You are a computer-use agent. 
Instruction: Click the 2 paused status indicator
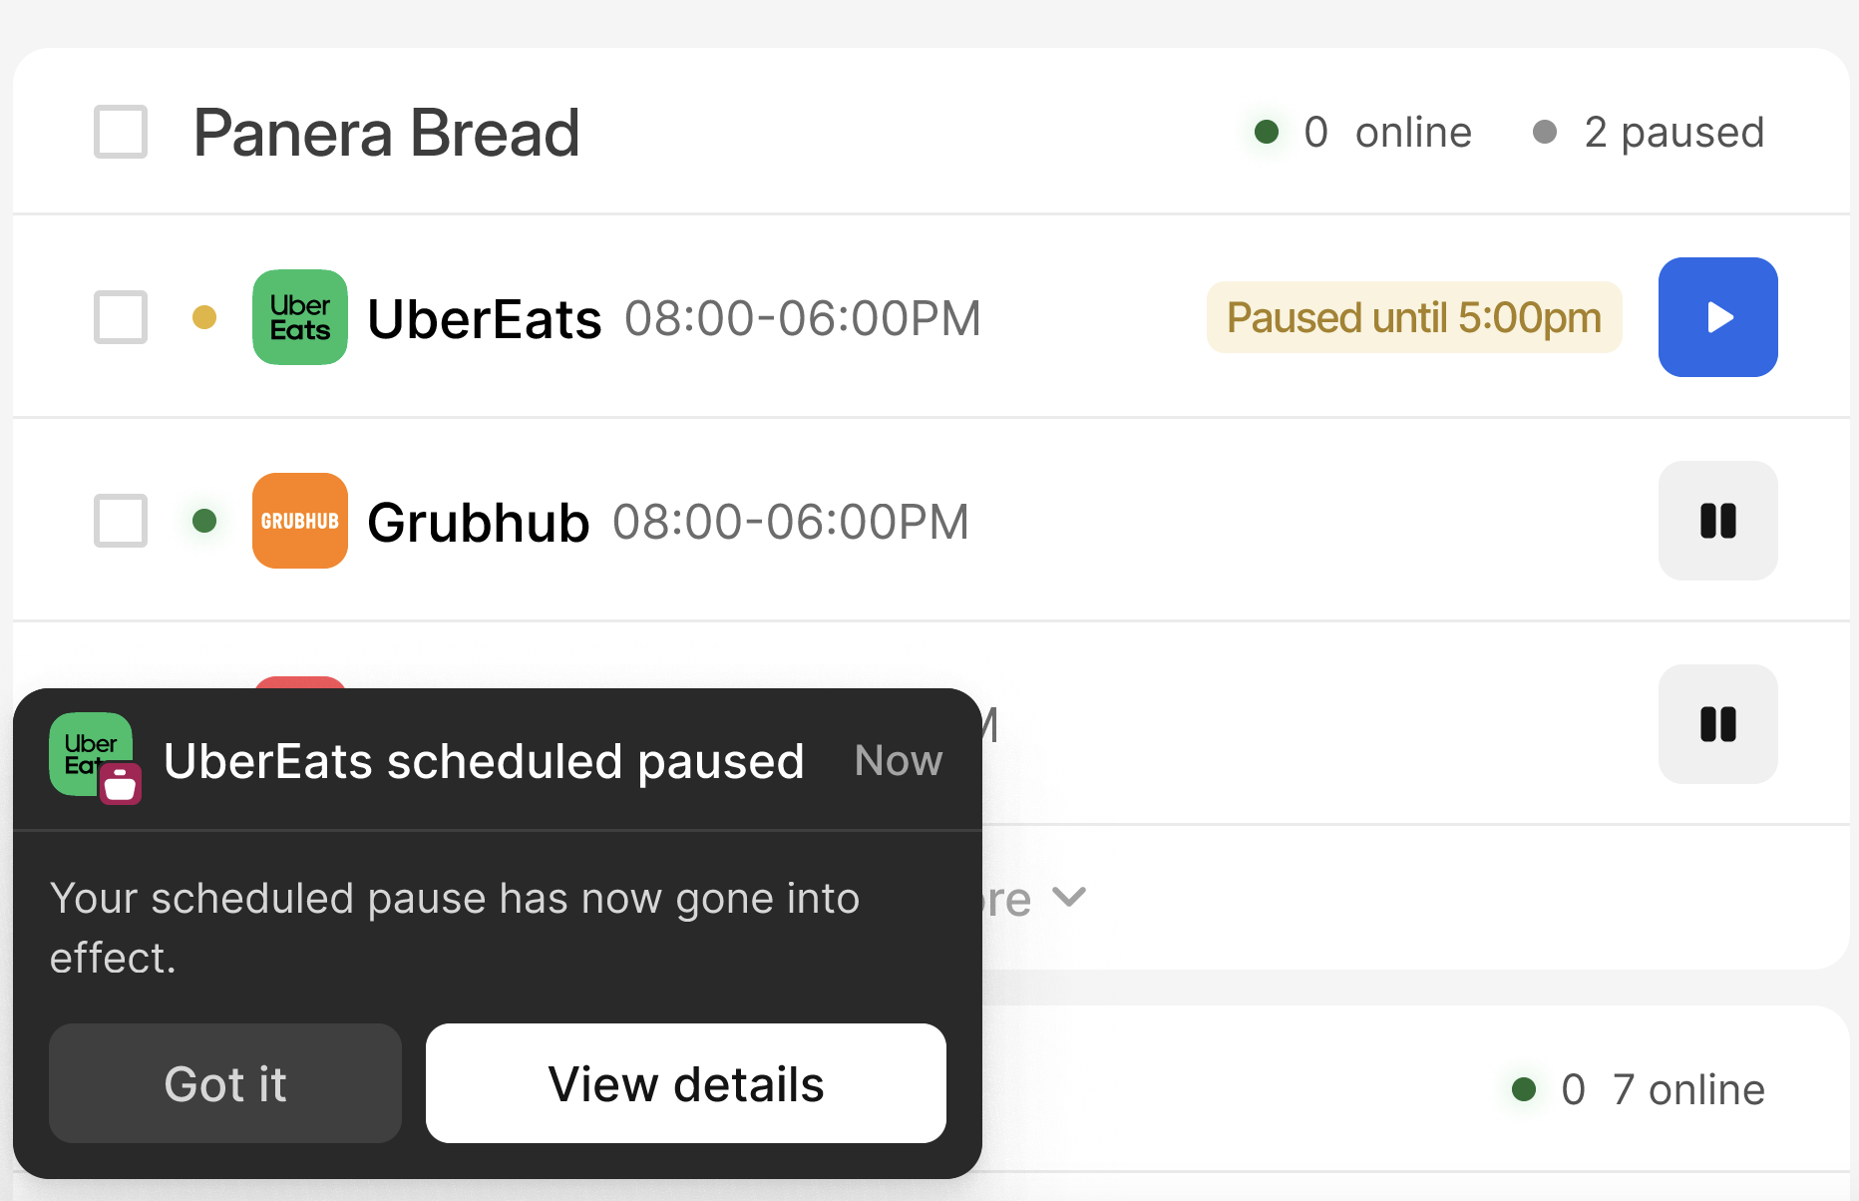click(x=1649, y=132)
